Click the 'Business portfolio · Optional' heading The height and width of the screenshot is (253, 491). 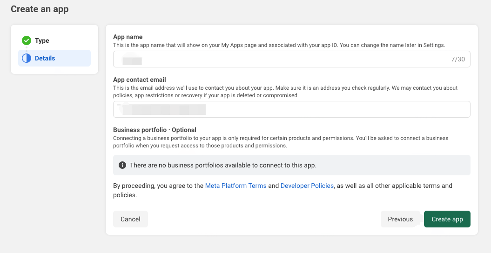coord(155,130)
